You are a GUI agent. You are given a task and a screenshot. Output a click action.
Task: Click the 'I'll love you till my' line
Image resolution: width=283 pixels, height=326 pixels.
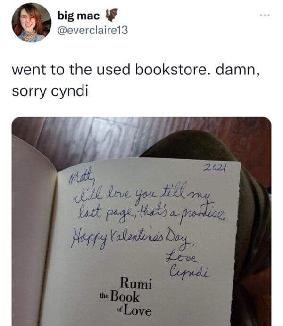142,194
